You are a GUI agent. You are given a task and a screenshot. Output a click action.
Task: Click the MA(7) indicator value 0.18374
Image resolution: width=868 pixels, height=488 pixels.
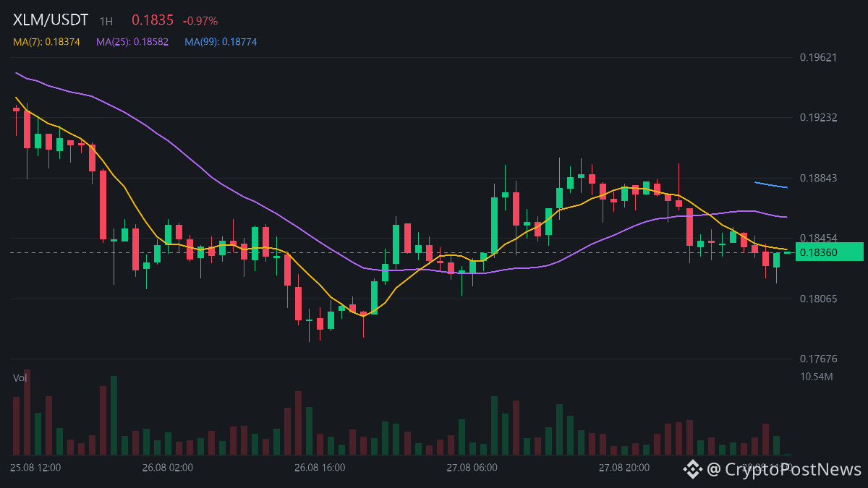[x=47, y=42]
